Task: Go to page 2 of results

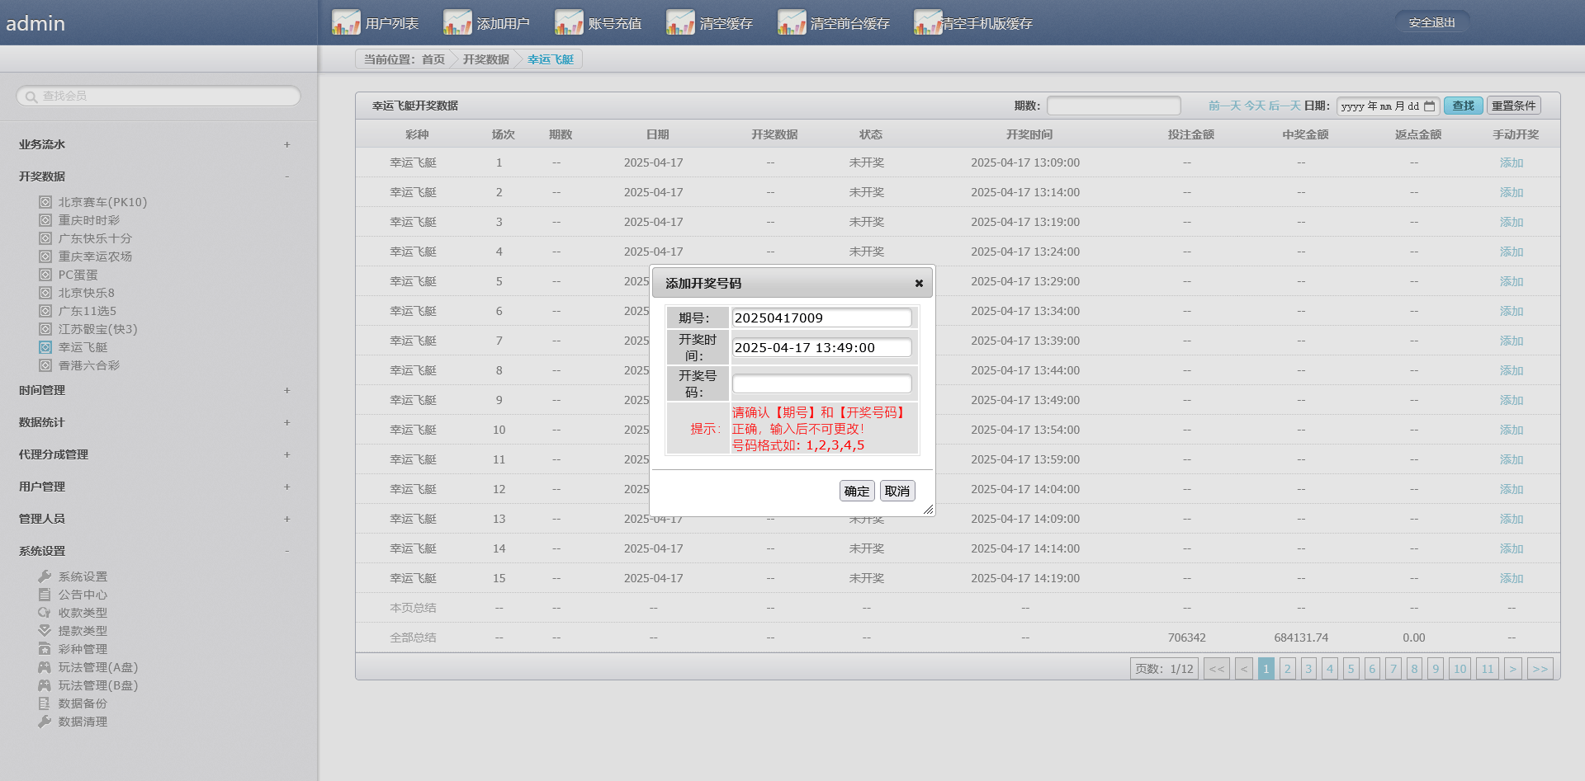Action: (x=1287, y=669)
